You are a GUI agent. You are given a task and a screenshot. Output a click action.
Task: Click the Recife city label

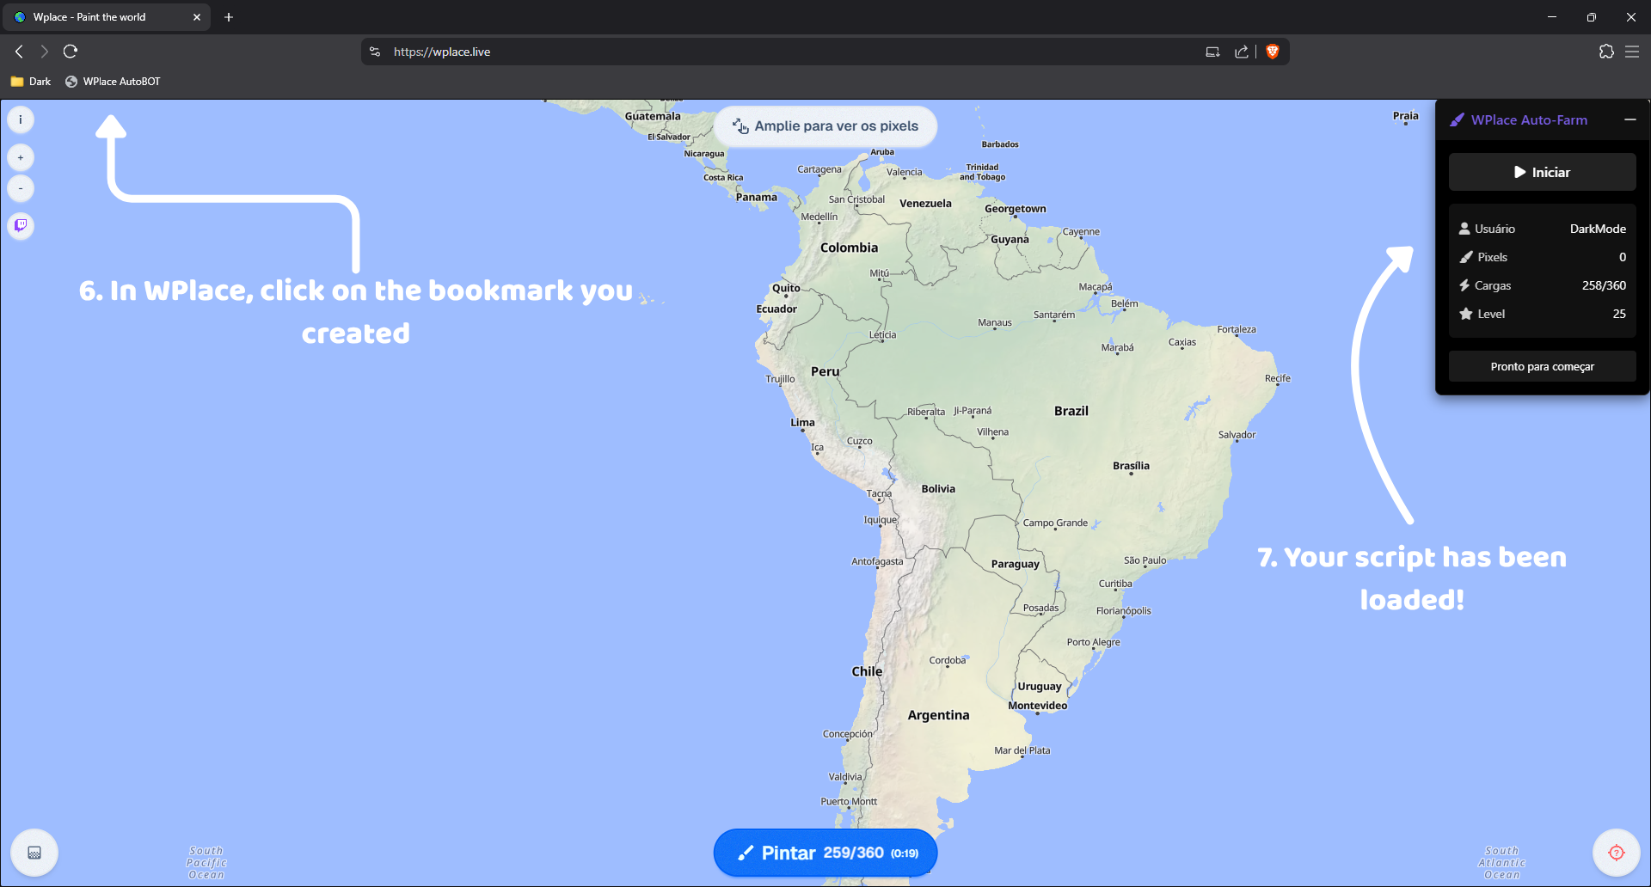[1278, 378]
